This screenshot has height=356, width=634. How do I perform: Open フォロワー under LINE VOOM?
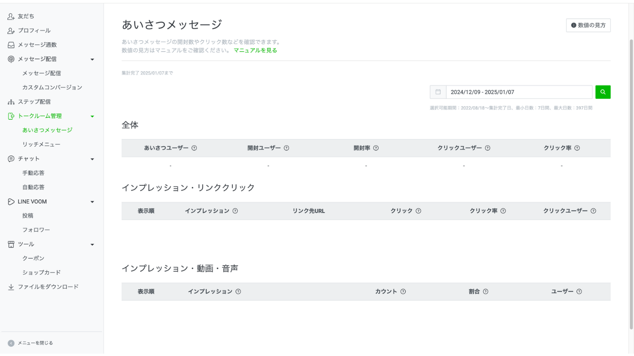tap(36, 230)
